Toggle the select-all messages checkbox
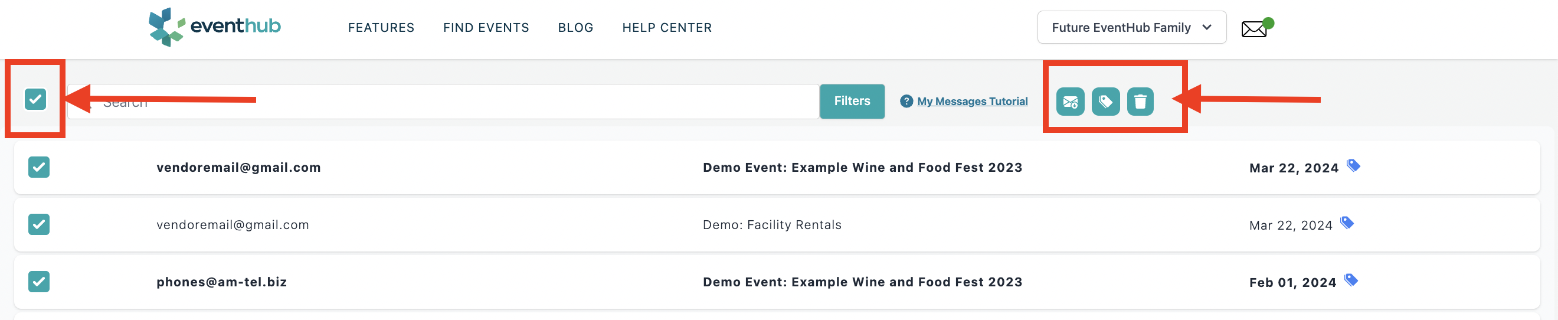 [x=35, y=99]
